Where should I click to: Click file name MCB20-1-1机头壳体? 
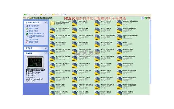pos(85,50)
